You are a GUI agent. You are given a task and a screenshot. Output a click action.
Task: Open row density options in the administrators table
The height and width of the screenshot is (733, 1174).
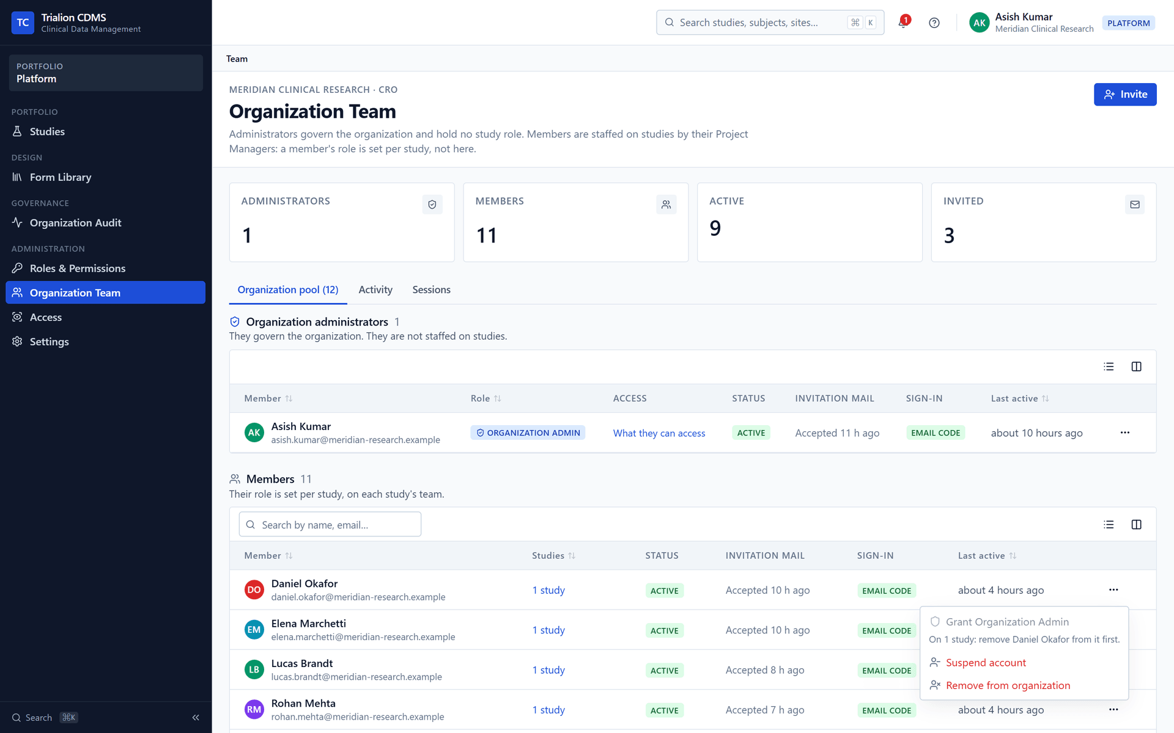[1109, 366]
